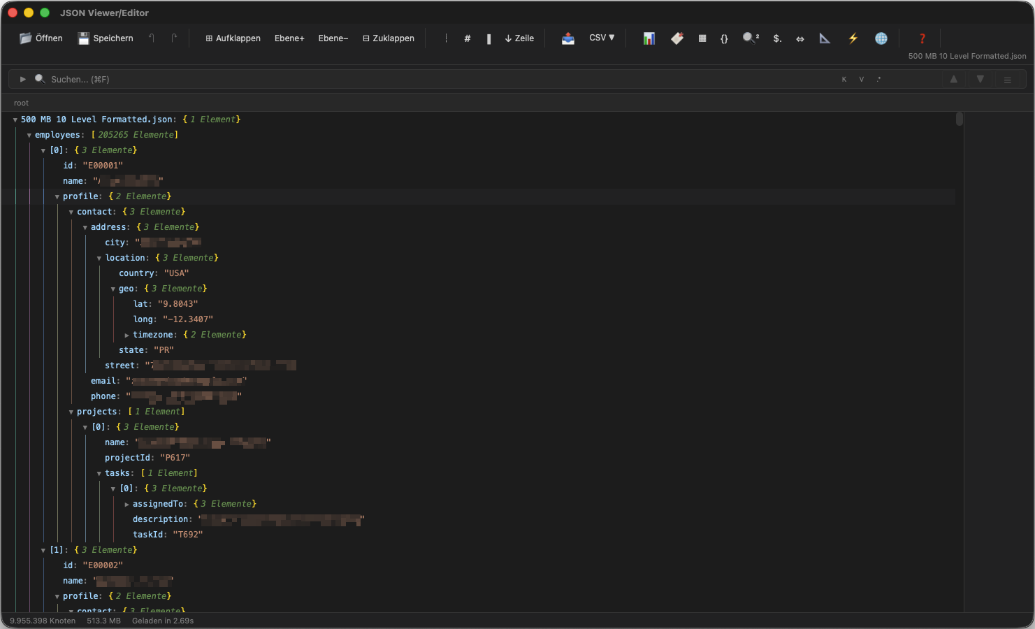Viewport: 1035px width, 629px height.
Task: Click the 513.3 MB status text
Action: [x=103, y=621]
